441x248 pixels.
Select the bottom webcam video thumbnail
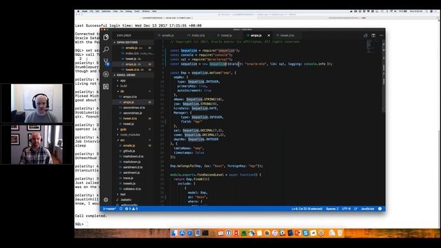(37, 145)
